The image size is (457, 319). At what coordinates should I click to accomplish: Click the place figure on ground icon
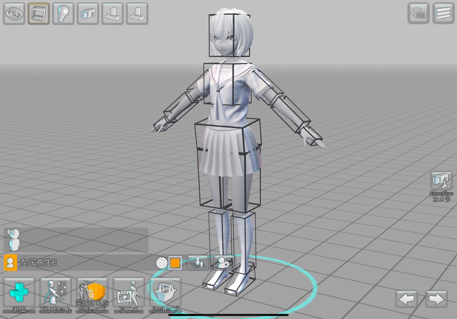197,263
